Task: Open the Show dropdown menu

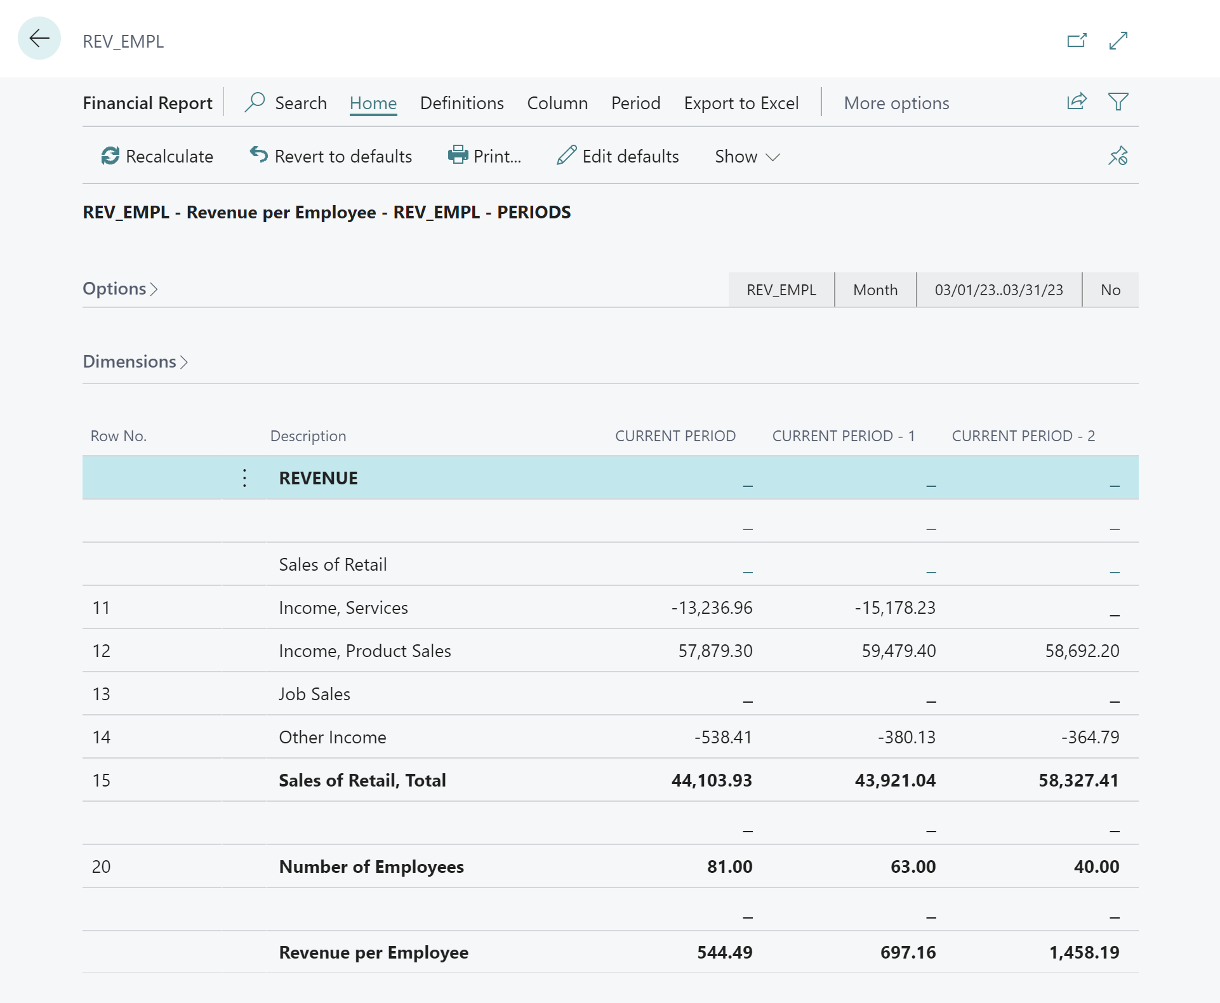Action: (x=745, y=155)
